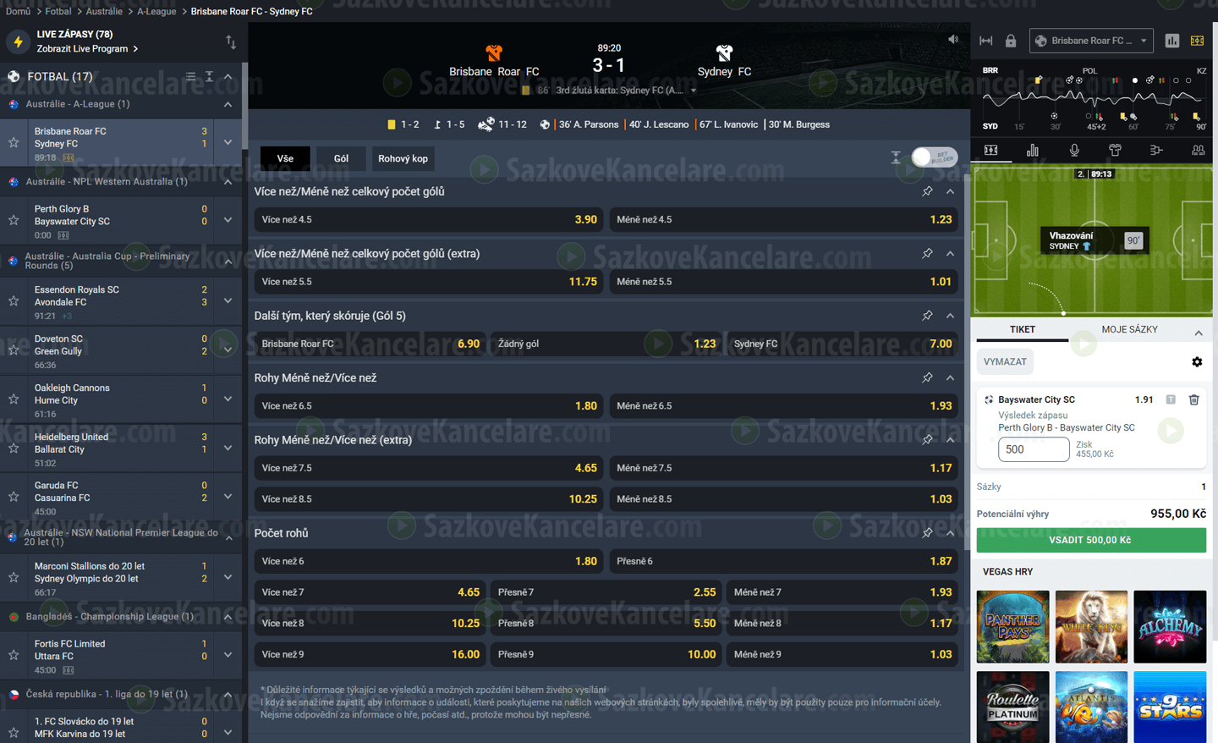Open A-League in the breadcrumb

click(x=156, y=11)
